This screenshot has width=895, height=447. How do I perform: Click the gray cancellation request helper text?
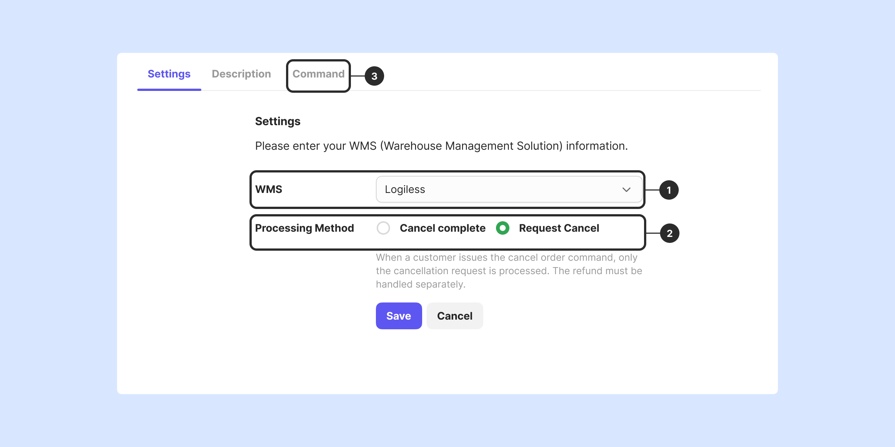click(x=509, y=271)
